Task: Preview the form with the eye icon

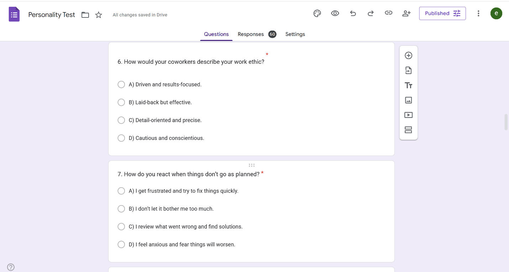Action: click(335, 14)
